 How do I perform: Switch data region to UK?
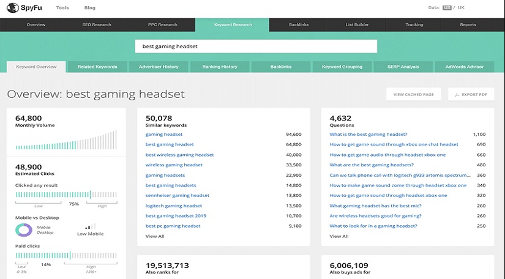(461, 8)
